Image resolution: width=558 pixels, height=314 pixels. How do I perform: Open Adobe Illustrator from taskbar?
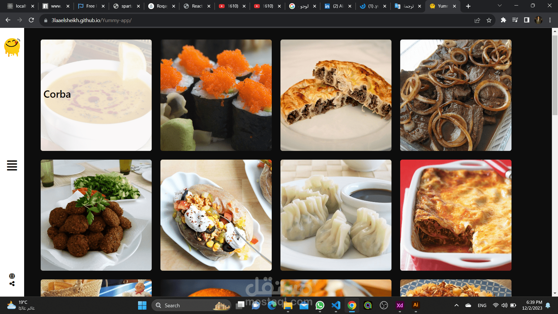pyautogui.click(x=416, y=305)
